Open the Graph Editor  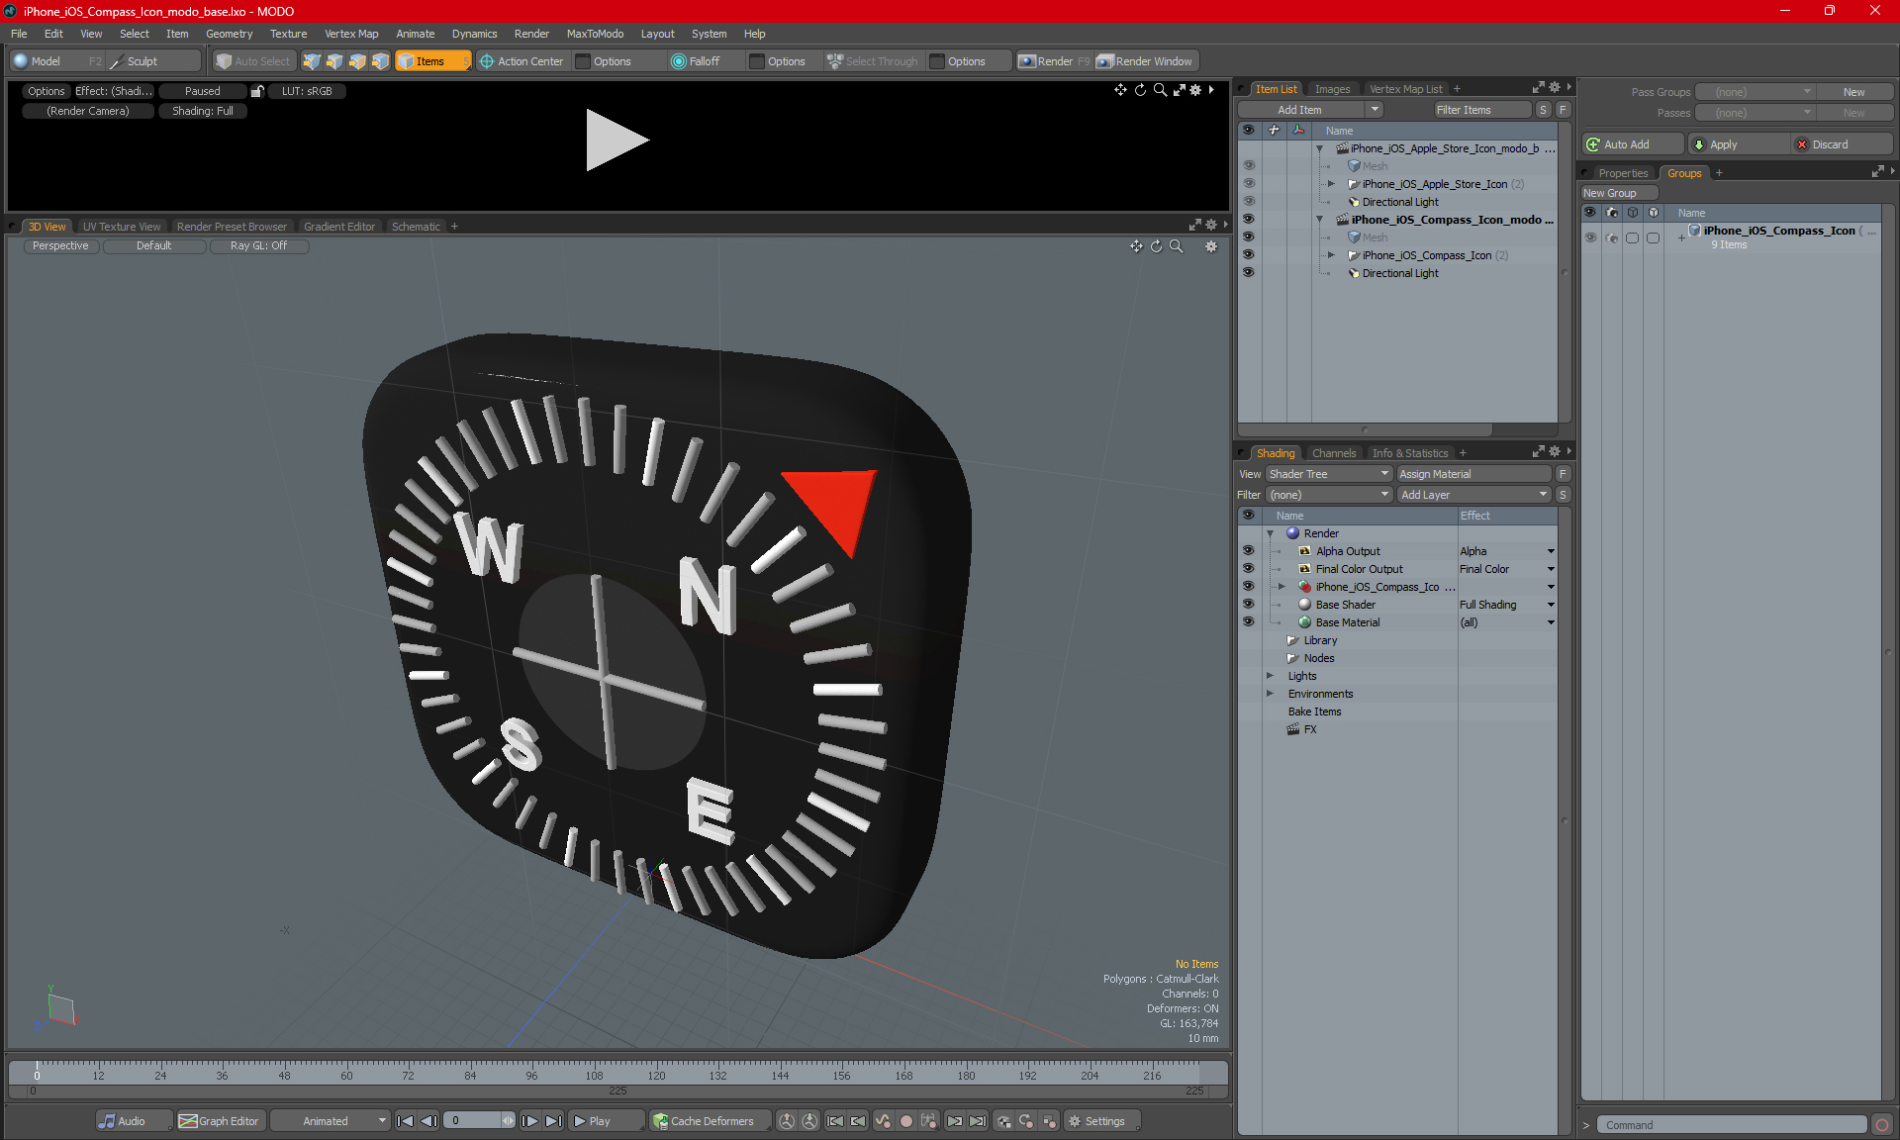(220, 1121)
